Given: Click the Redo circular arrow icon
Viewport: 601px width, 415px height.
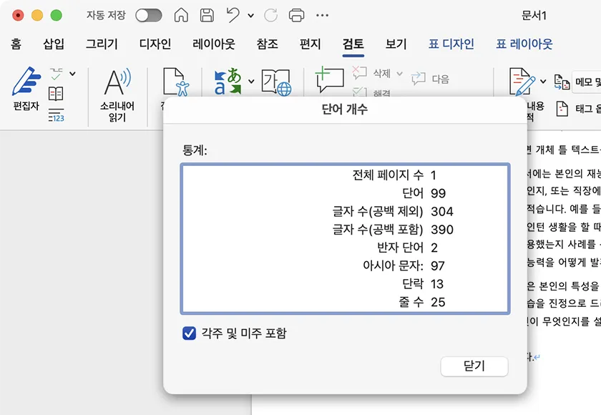Looking at the screenshot, I should point(270,15).
